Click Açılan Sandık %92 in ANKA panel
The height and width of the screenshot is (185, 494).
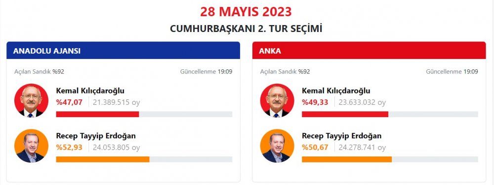[x=285, y=71]
